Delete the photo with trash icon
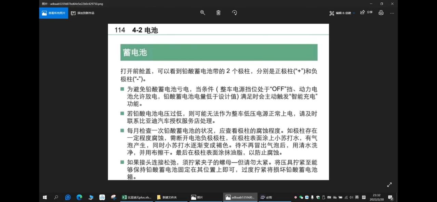The image size is (437, 202). pos(218,13)
